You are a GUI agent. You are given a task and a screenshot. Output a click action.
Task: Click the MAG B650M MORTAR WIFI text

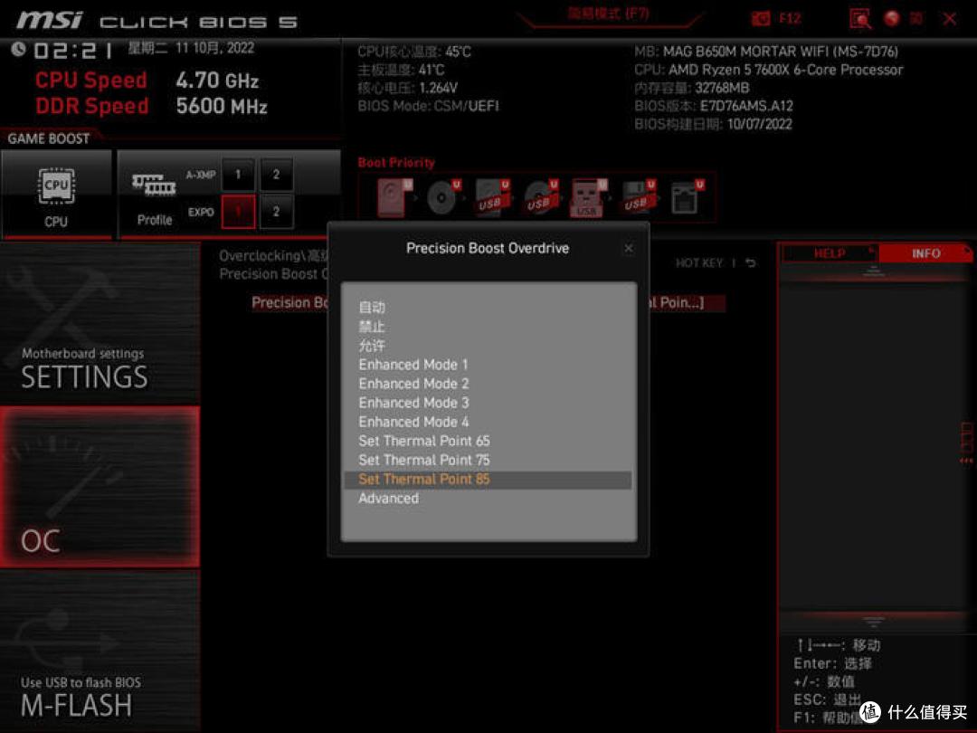coord(781,52)
